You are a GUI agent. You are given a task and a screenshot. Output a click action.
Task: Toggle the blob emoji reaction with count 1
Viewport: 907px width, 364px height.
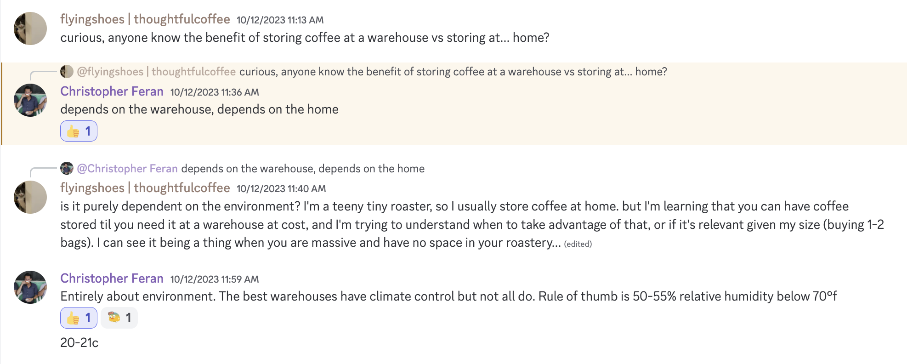coord(119,317)
